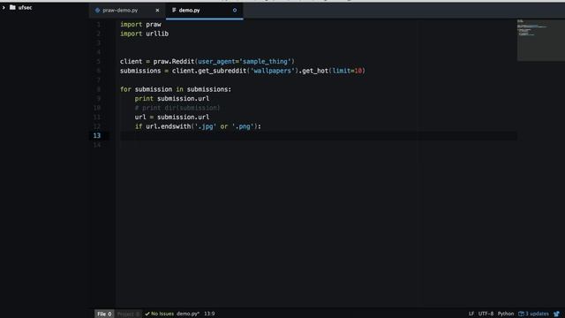Viewport: 565px width, 318px height.
Task: Select the ufsec project folder icon
Action: pyautogui.click(x=12, y=7)
